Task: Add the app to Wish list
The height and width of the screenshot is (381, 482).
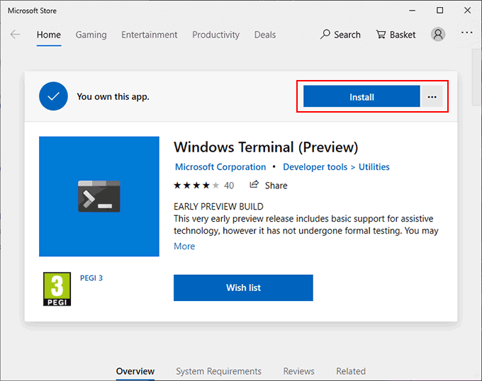Action: pyautogui.click(x=243, y=288)
